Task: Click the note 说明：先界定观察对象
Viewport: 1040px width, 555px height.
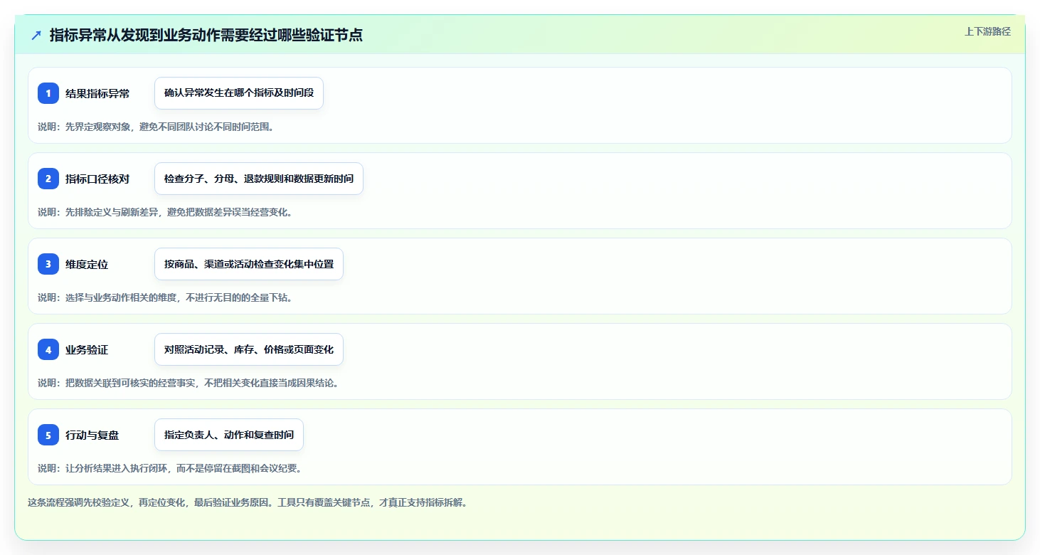Action: 156,127
